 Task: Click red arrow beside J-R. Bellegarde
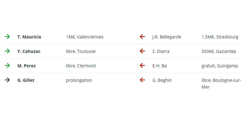point(142,37)
